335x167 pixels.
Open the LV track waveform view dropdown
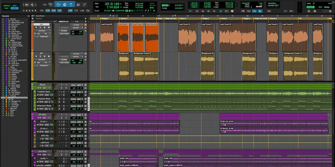(42, 31)
